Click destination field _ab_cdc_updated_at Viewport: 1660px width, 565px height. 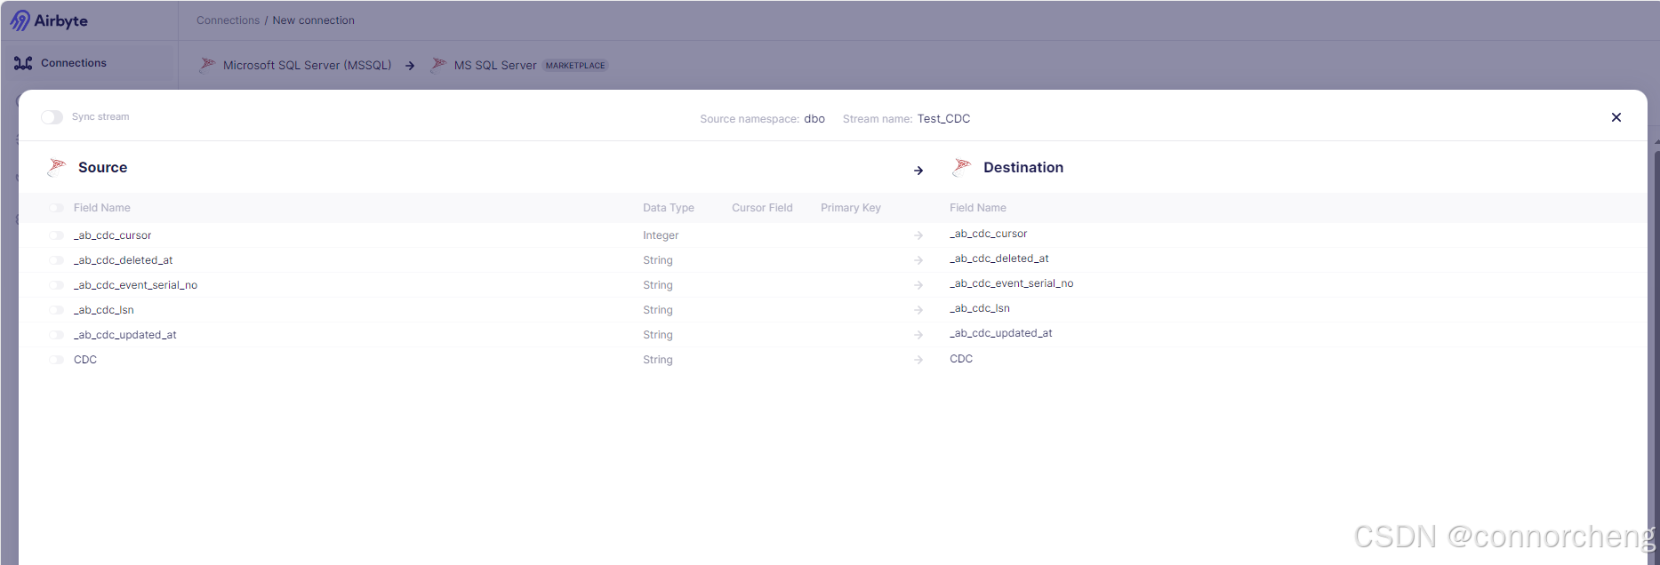(1001, 333)
